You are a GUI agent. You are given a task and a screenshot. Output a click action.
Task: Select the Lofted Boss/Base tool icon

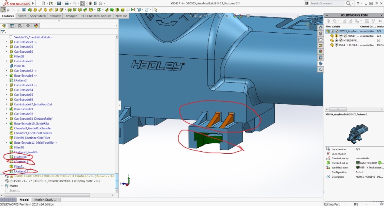click(x=45, y=10)
